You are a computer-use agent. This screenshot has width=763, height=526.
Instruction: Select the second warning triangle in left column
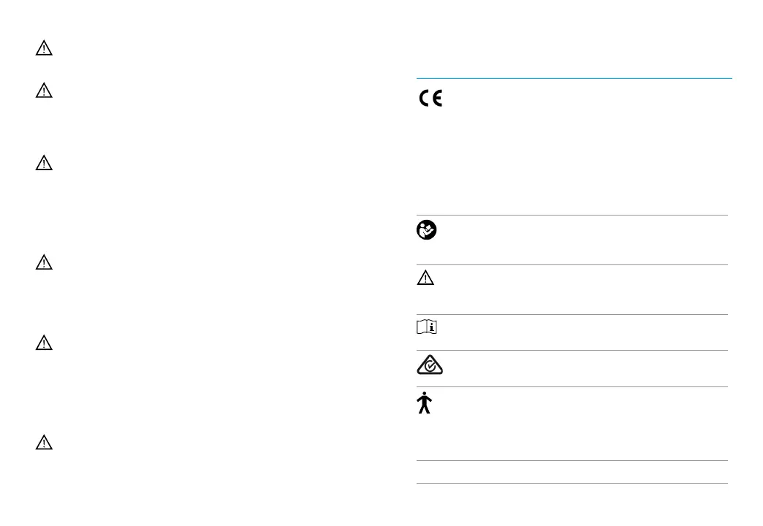pos(44,91)
